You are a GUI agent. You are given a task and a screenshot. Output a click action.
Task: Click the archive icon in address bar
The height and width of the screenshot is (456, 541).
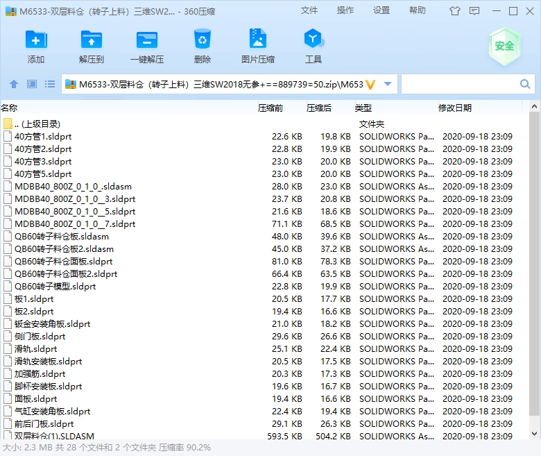click(x=70, y=84)
